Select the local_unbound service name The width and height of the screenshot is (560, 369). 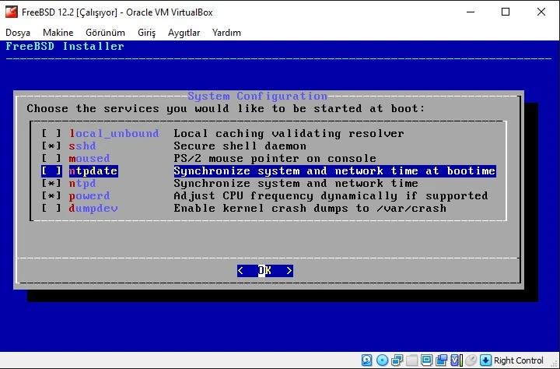click(x=114, y=134)
